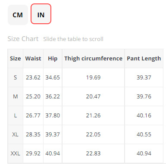Click the 'Slide the table to scroll' hint

pos(73,39)
